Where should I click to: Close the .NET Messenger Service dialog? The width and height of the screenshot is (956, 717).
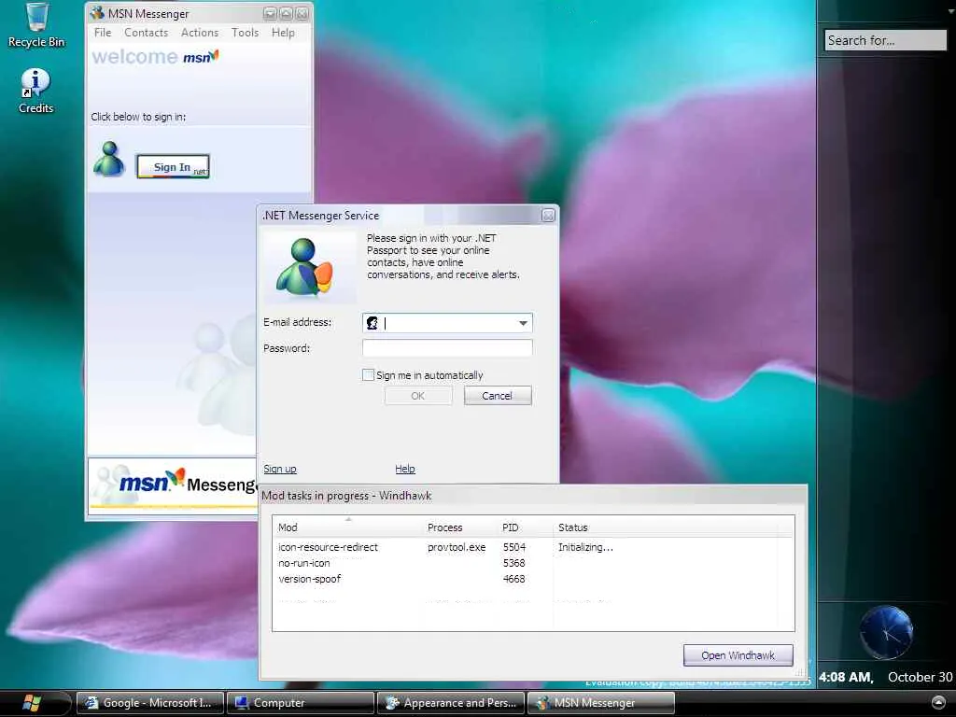548,216
